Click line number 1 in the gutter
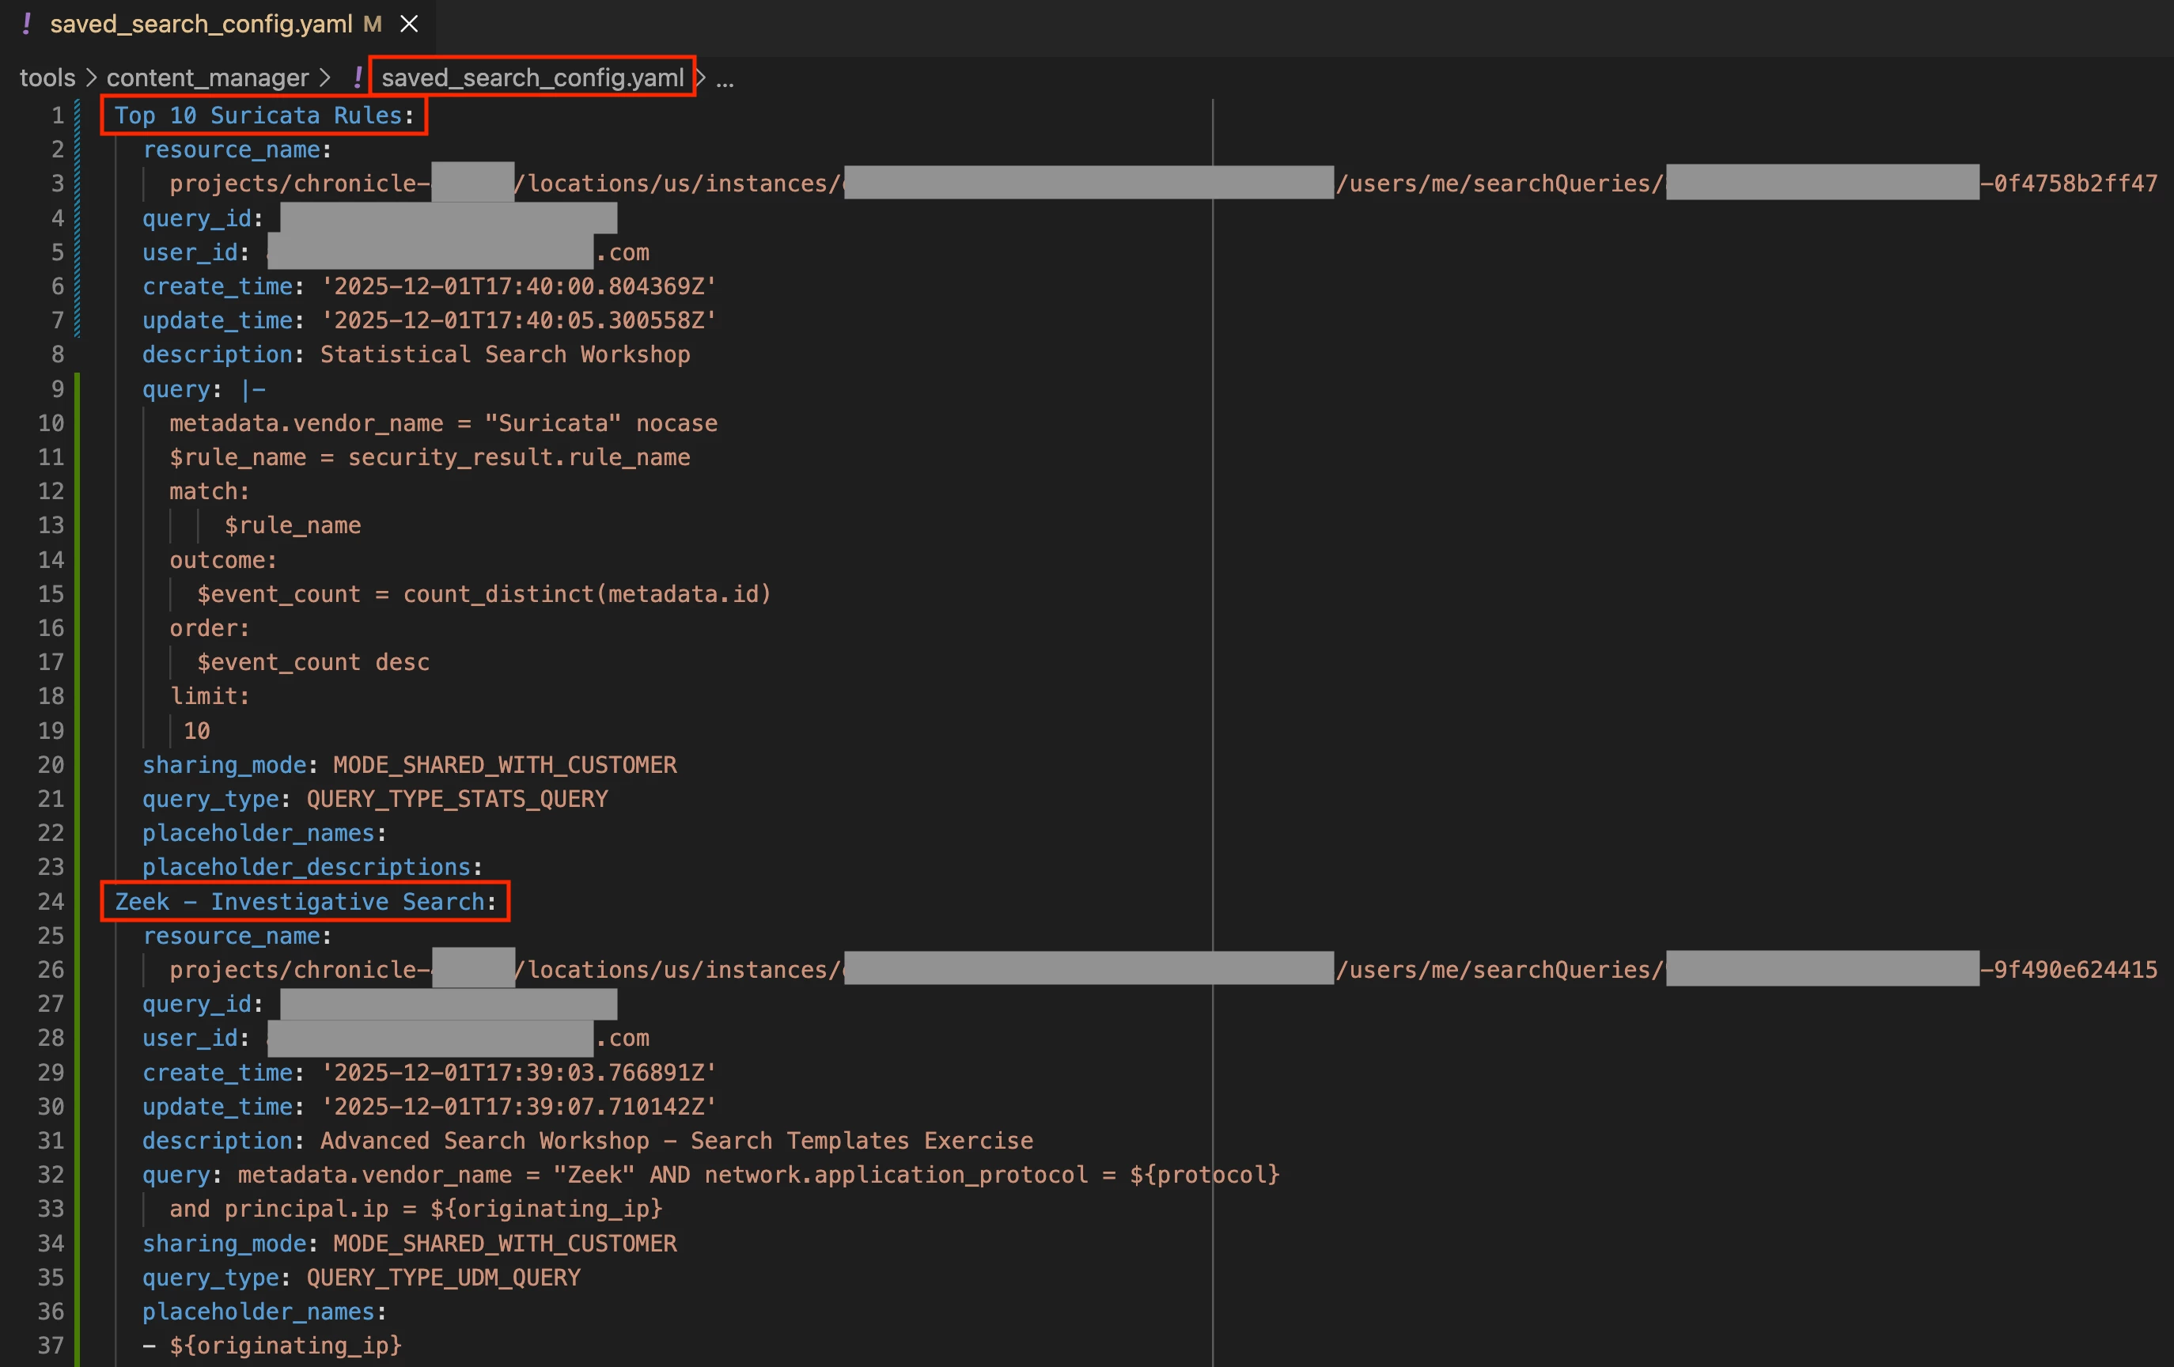This screenshot has height=1367, width=2174. tap(57, 115)
